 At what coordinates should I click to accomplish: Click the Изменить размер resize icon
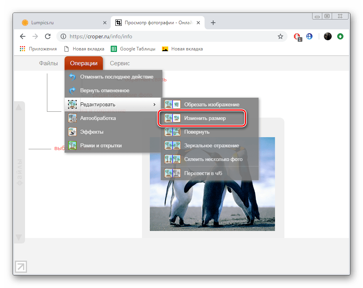click(173, 118)
